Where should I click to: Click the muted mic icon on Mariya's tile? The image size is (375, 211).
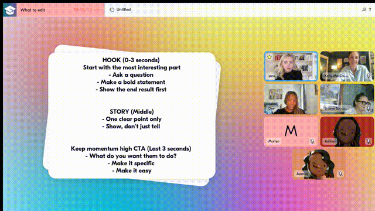pos(312,141)
